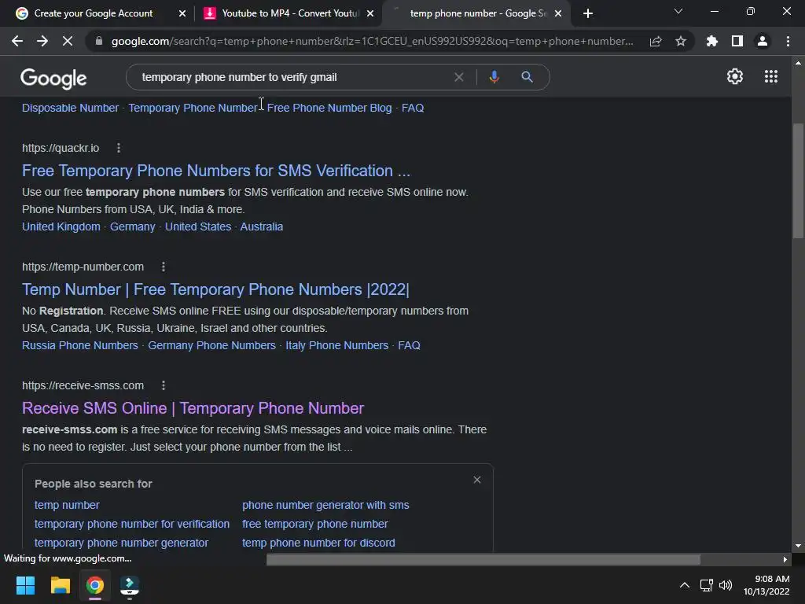Show hidden system tray icons

coord(685,585)
